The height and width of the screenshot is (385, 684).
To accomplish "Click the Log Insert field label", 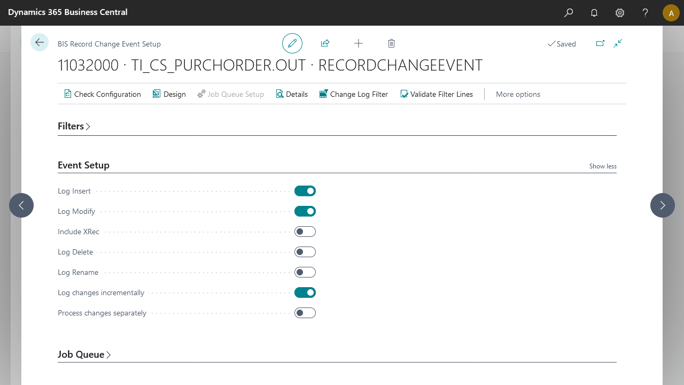I will [74, 191].
